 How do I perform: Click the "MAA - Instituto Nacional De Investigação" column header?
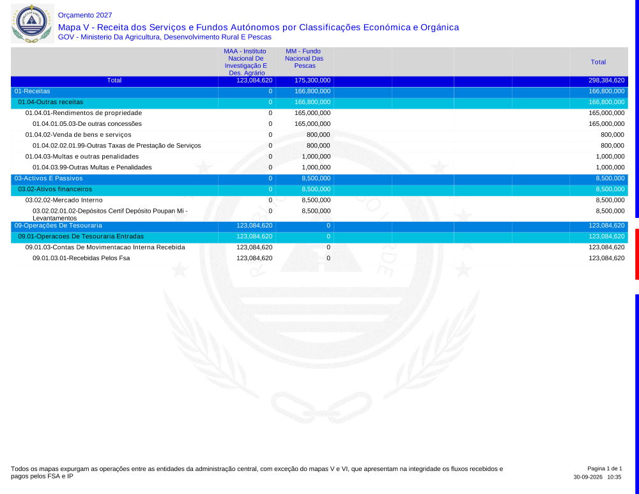click(246, 62)
